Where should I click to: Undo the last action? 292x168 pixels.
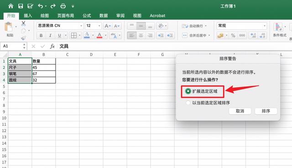41,6
